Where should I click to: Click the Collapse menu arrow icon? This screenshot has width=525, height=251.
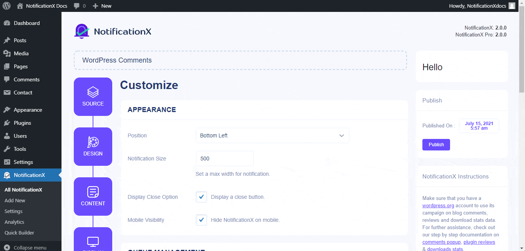pyautogui.click(x=7, y=248)
